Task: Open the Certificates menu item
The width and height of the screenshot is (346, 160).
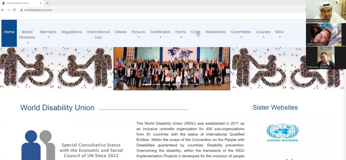Action: (160, 32)
